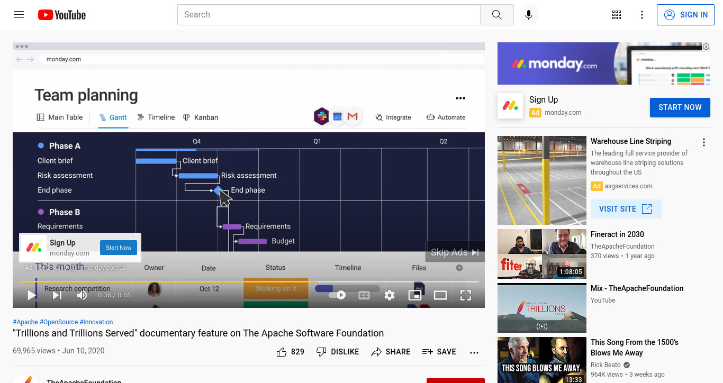Toggle closed captions CC button
This screenshot has height=383, width=723.
[364, 295]
